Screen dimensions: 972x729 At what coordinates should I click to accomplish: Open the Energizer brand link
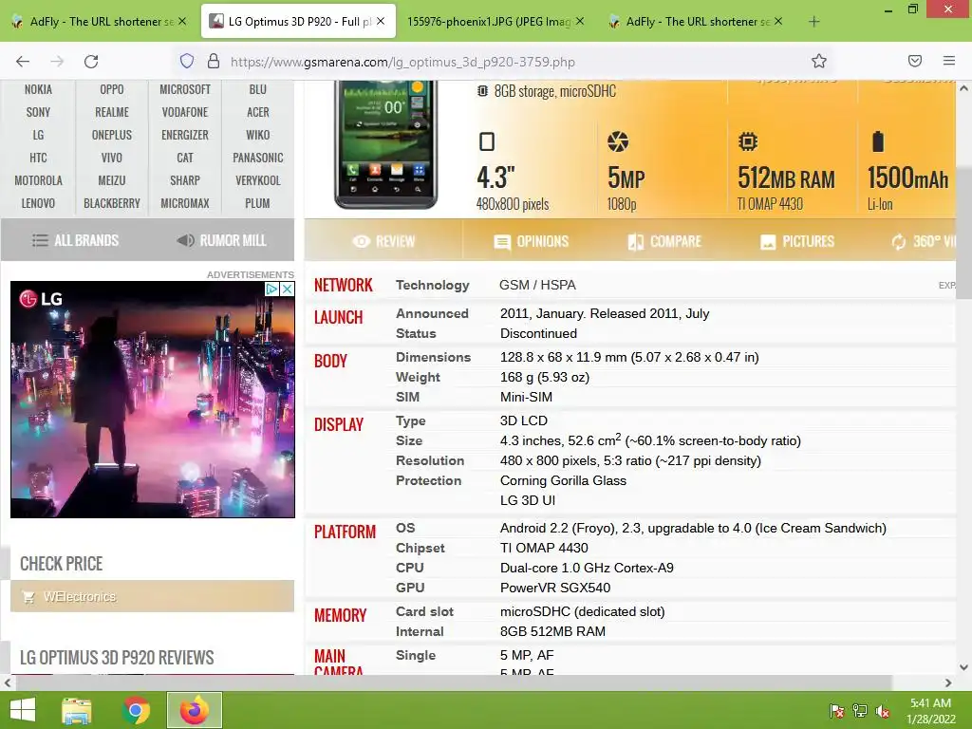(x=185, y=135)
